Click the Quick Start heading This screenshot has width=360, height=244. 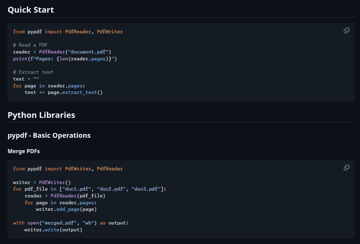(31, 10)
